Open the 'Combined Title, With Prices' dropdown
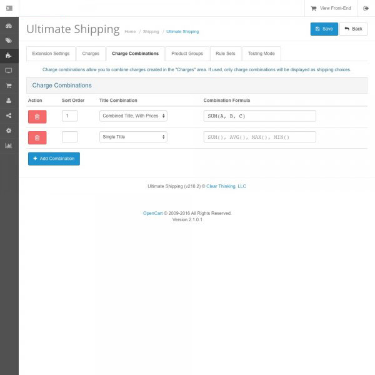Screen dimensions: 375x375 click(133, 116)
